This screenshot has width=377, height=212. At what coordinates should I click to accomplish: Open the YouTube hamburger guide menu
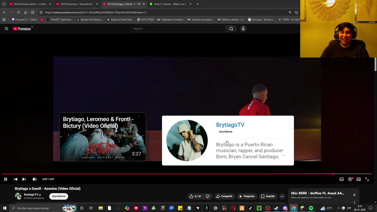tap(6, 29)
